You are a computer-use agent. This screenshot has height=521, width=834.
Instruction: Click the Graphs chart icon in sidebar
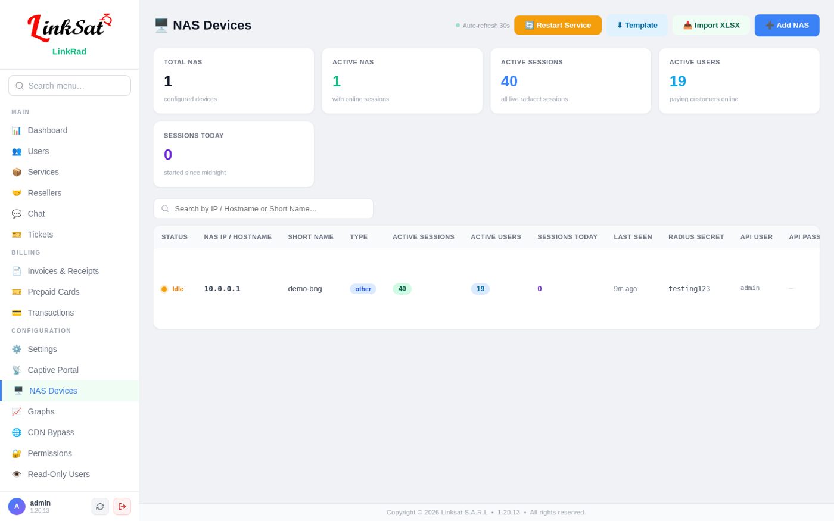tap(17, 411)
